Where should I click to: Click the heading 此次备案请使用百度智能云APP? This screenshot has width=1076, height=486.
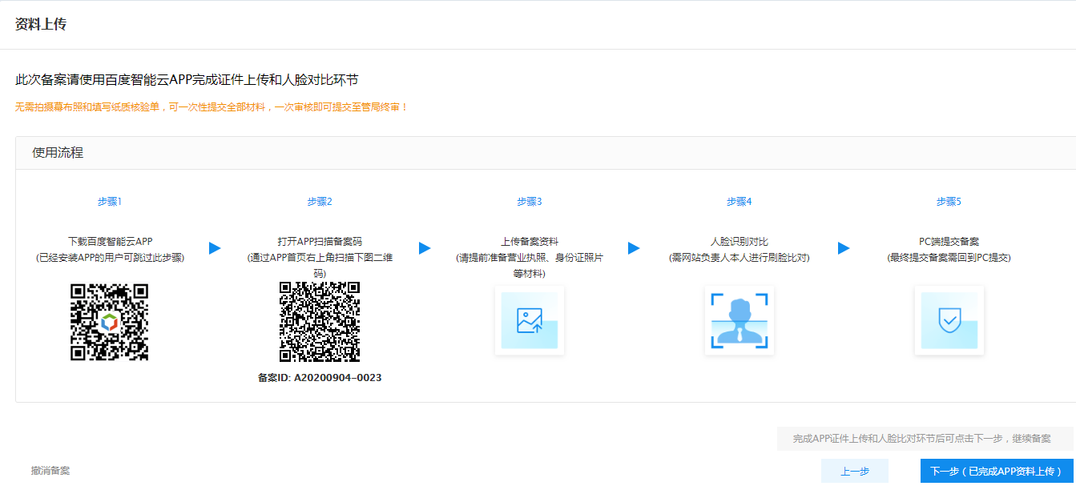(187, 80)
